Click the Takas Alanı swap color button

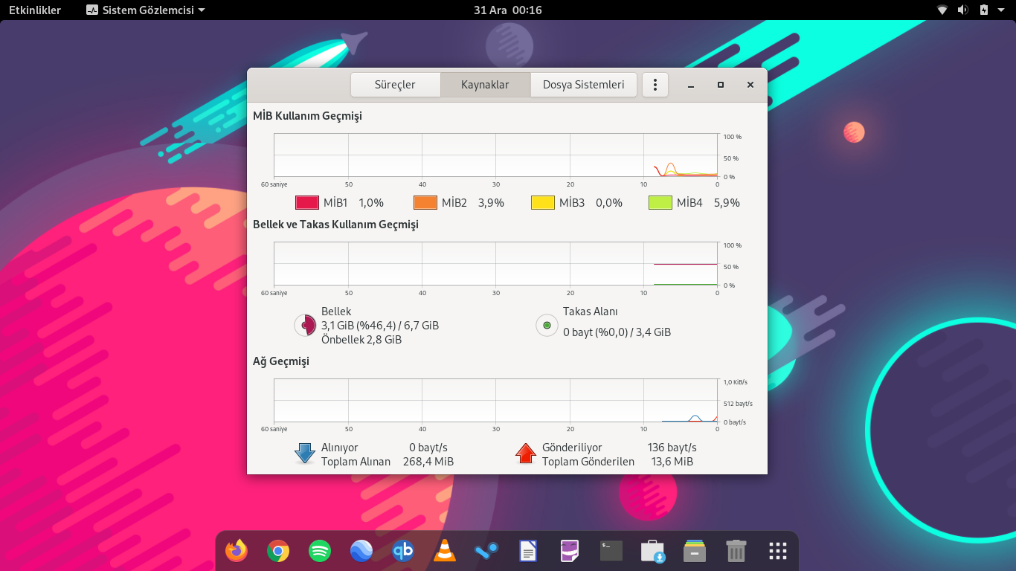(547, 325)
